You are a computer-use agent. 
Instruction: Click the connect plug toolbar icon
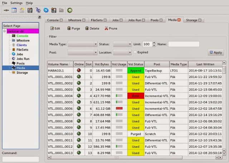point(6,10)
